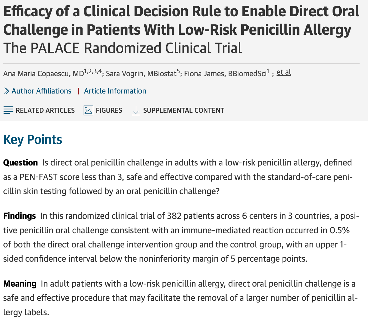Click the bold Findings label

(19, 216)
